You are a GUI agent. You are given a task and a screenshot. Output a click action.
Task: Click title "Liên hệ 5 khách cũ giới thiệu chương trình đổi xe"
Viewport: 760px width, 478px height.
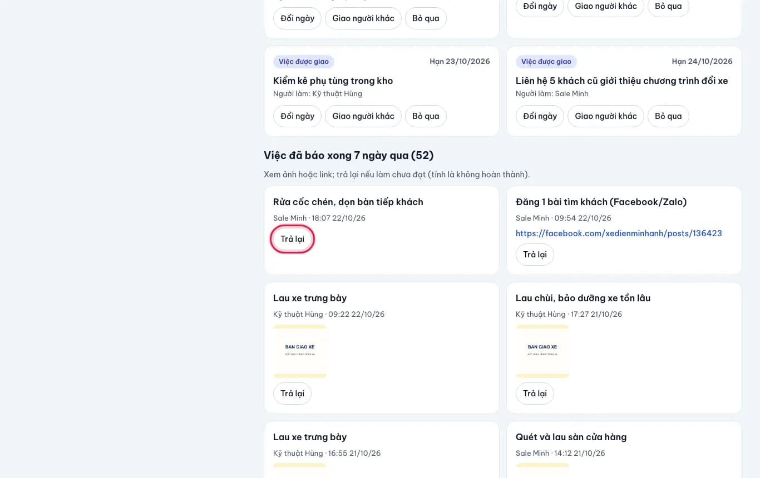pyautogui.click(x=622, y=81)
